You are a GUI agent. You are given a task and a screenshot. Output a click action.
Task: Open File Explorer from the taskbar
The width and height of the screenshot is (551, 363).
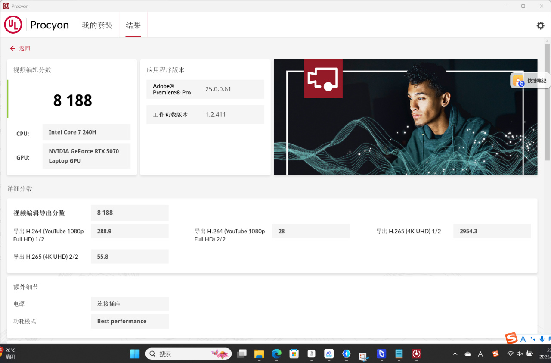coord(259,354)
